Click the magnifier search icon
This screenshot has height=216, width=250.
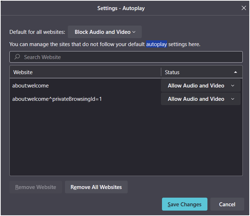pos(17,57)
